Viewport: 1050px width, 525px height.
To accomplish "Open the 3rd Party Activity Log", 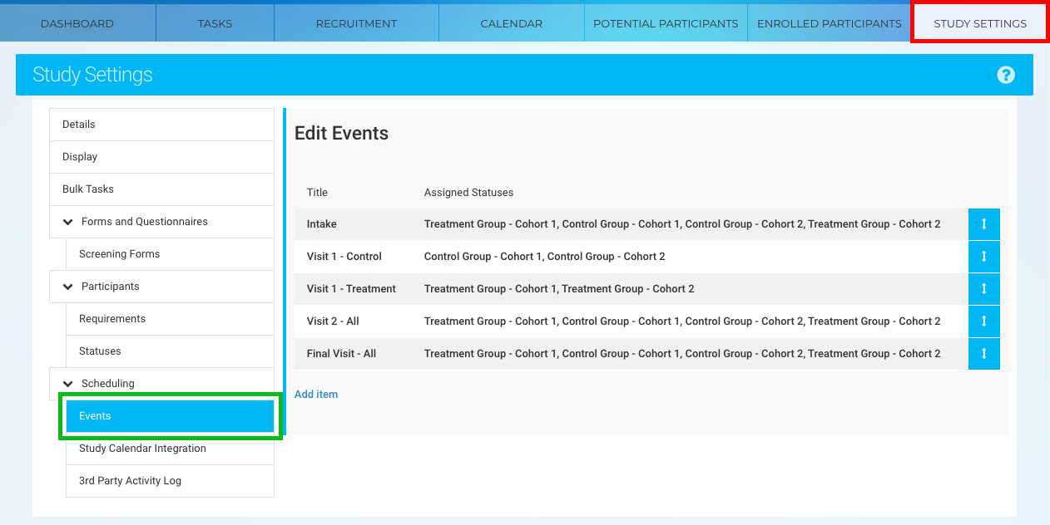I will click(130, 481).
